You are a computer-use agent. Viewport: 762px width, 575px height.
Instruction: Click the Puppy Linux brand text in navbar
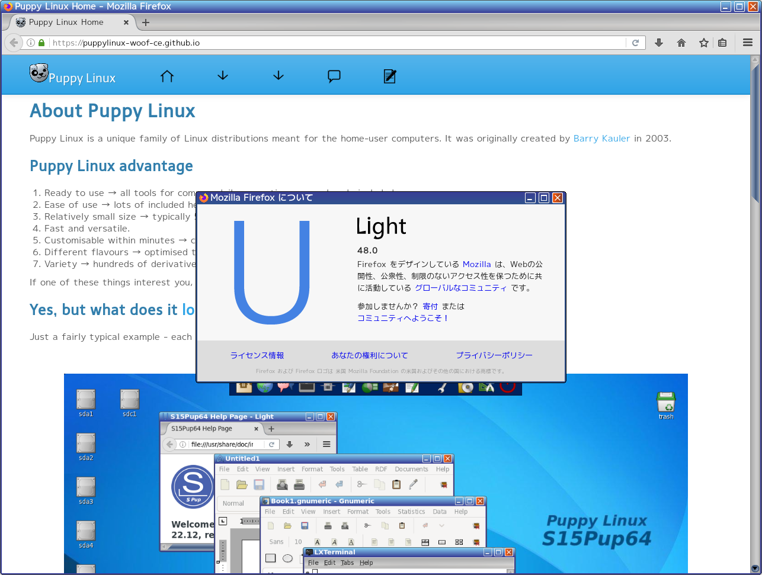click(82, 78)
